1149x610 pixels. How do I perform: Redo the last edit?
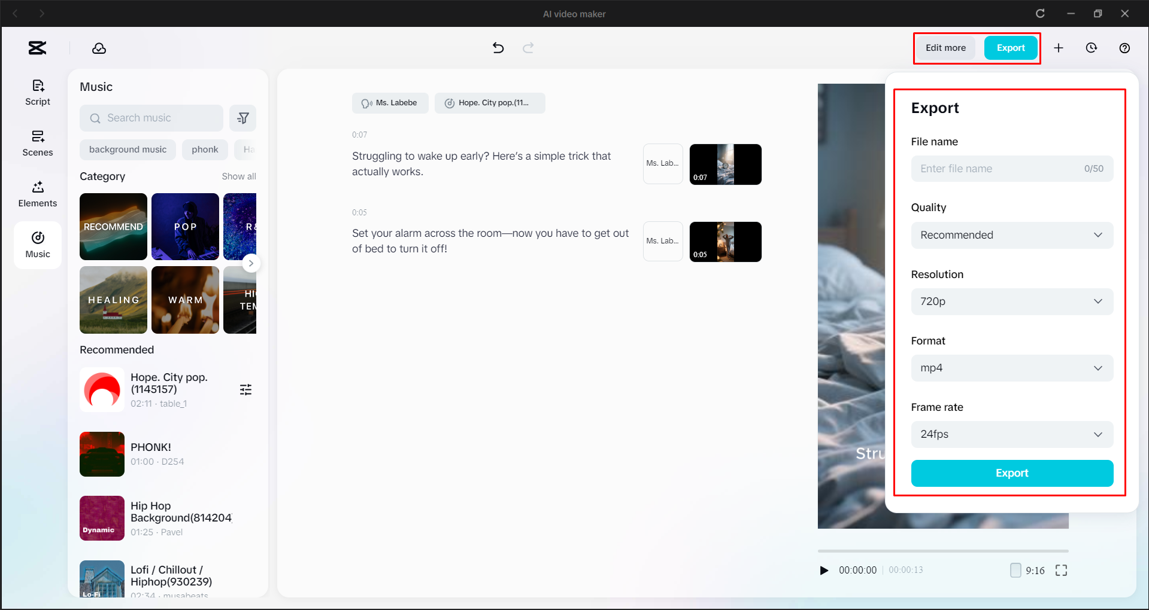(x=528, y=48)
